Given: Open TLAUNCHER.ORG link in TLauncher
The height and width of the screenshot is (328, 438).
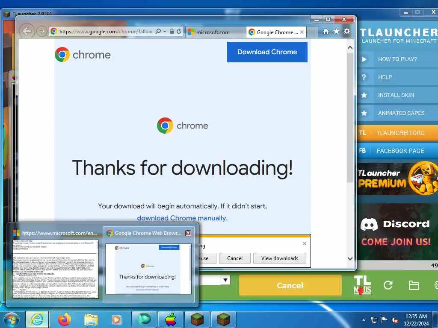Looking at the screenshot, I should (x=397, y=133).
